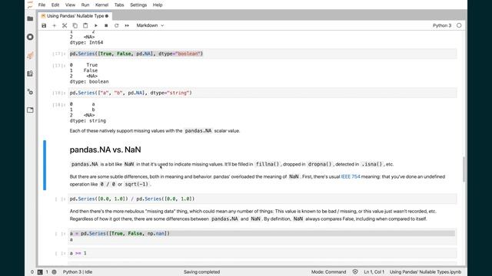Click the string dtype Series code cell
The height and width of the screenshot is (276, 492).
click(262, 93)
